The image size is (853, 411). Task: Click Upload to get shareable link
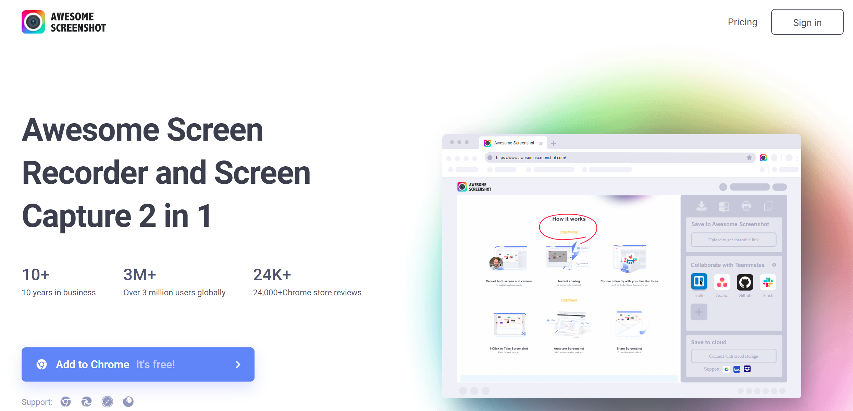point(734,239)
